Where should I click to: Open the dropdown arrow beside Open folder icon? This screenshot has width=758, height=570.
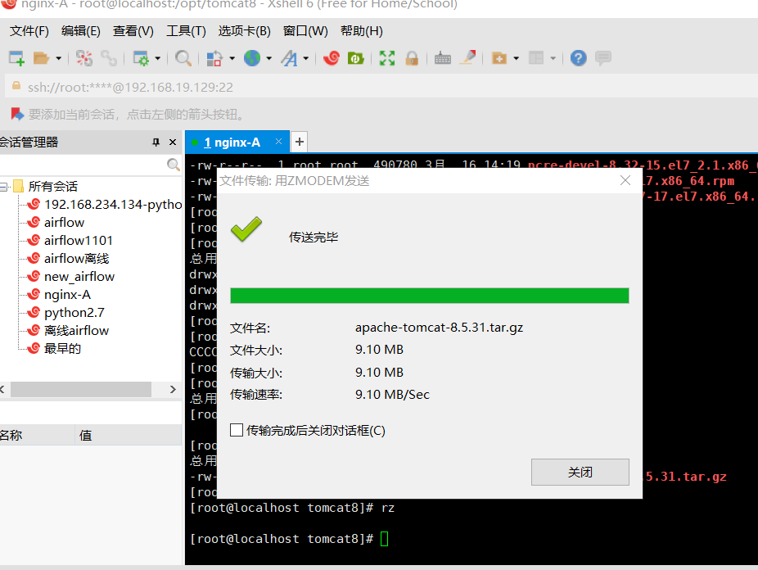58,58
